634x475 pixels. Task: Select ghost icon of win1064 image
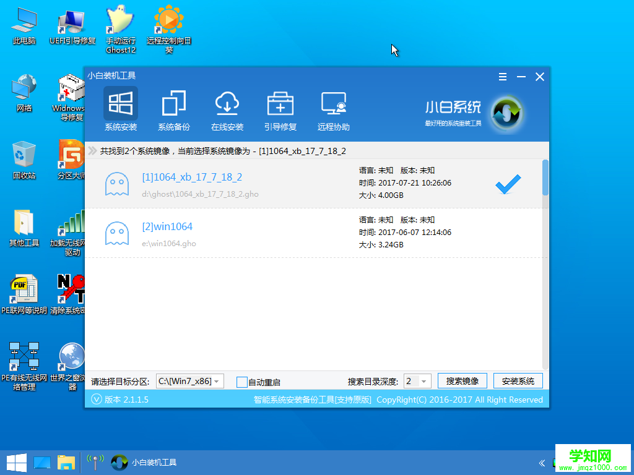pos(117,233)
